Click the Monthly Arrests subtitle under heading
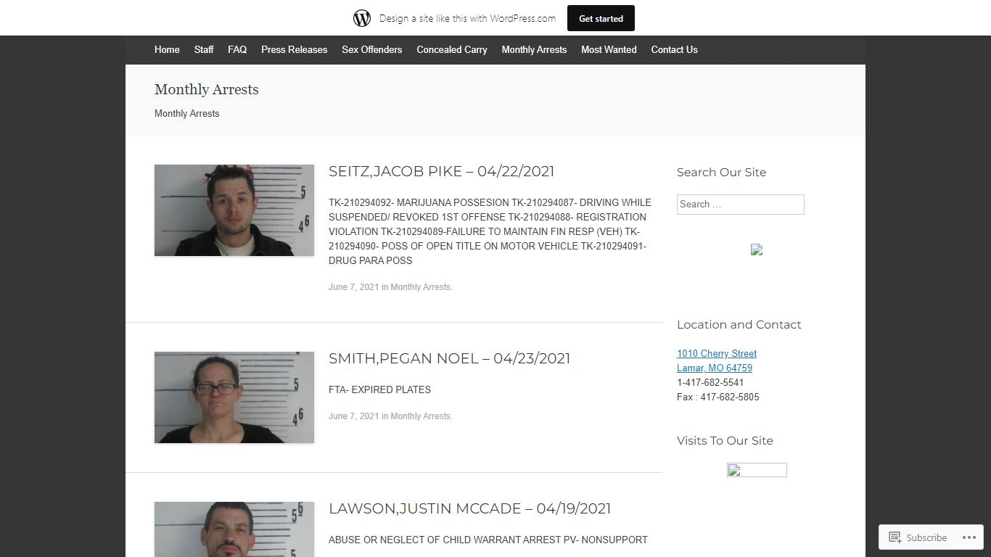 click(186, 113)
